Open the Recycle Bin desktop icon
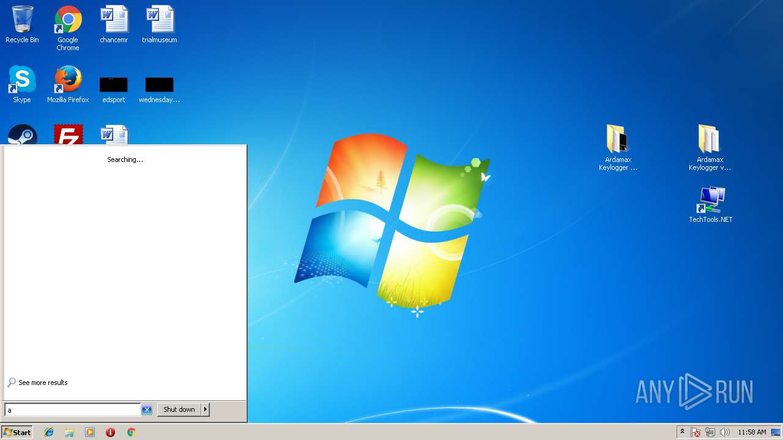Viewport: 783px width, 440px height. pyautogui.click(x=22, y=24)
